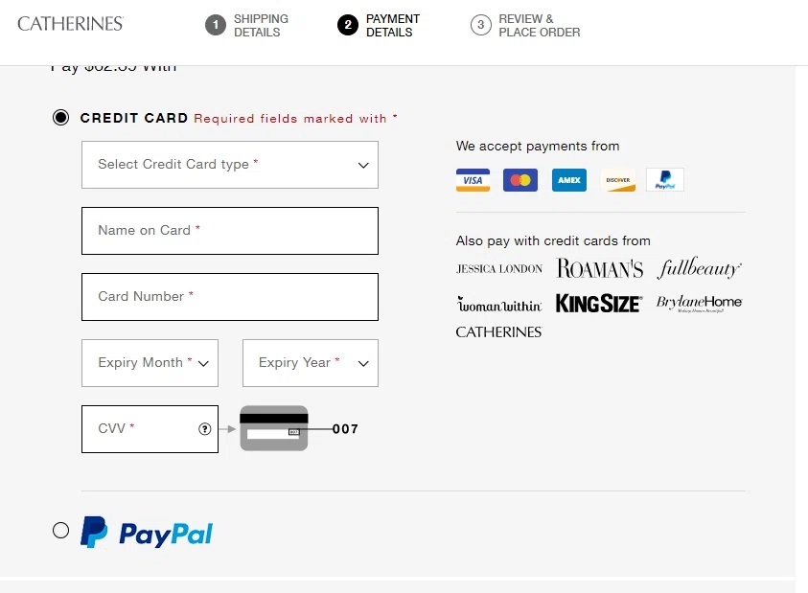Click the Mastercard logo icon
Viewport: 808px width, 593px height.
click(520, 180)
